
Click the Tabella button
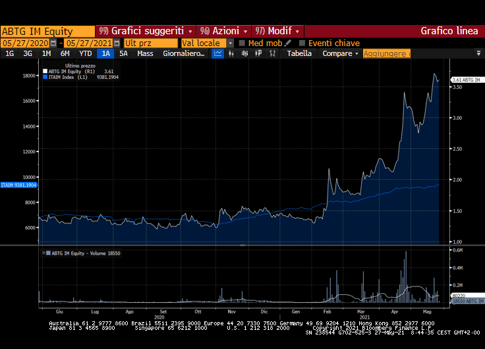coord(299,53)
